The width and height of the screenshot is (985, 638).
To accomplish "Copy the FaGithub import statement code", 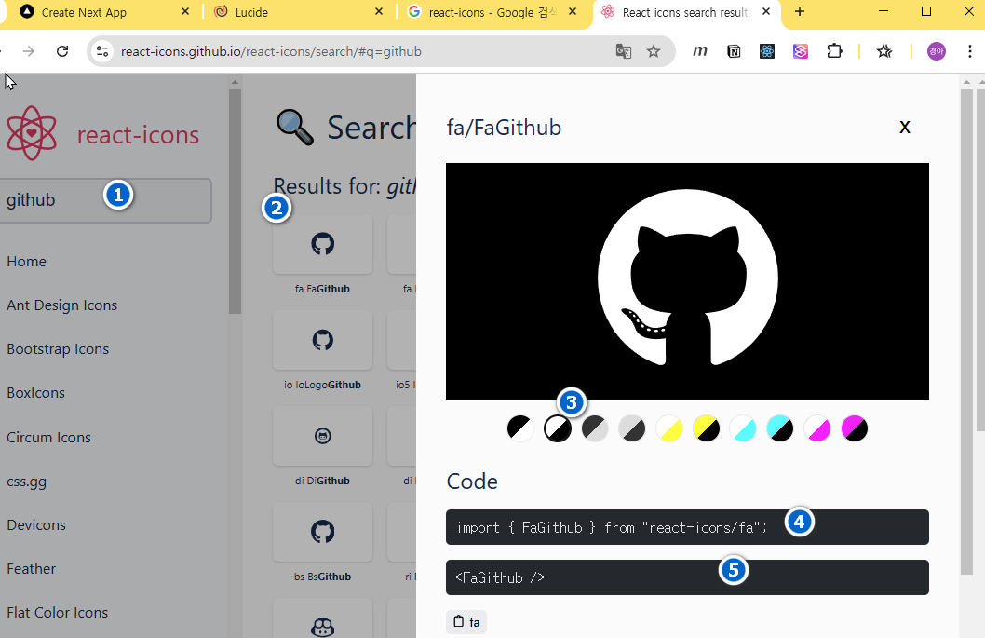I will point(612,527).
